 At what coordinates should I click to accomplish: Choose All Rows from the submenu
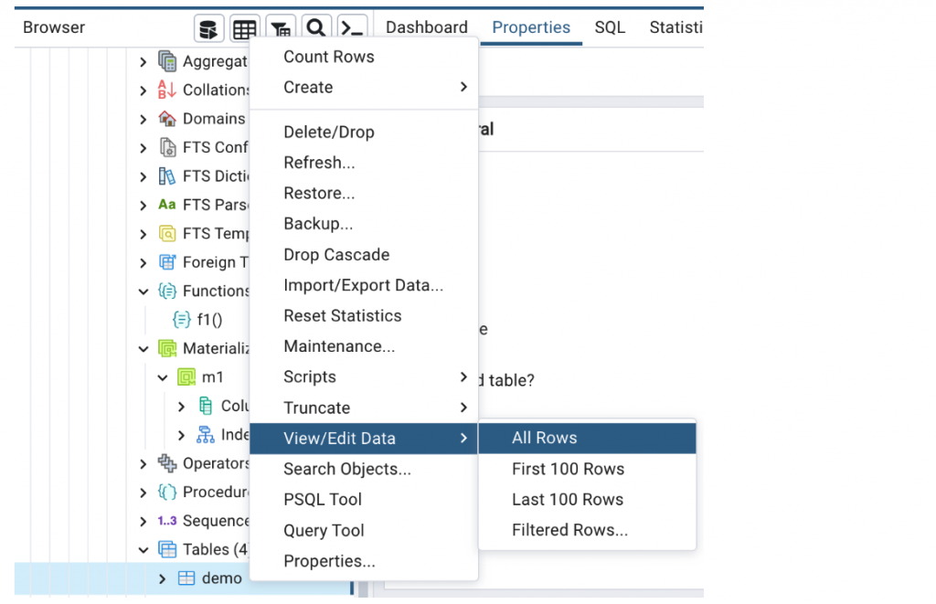coord(545,438)
